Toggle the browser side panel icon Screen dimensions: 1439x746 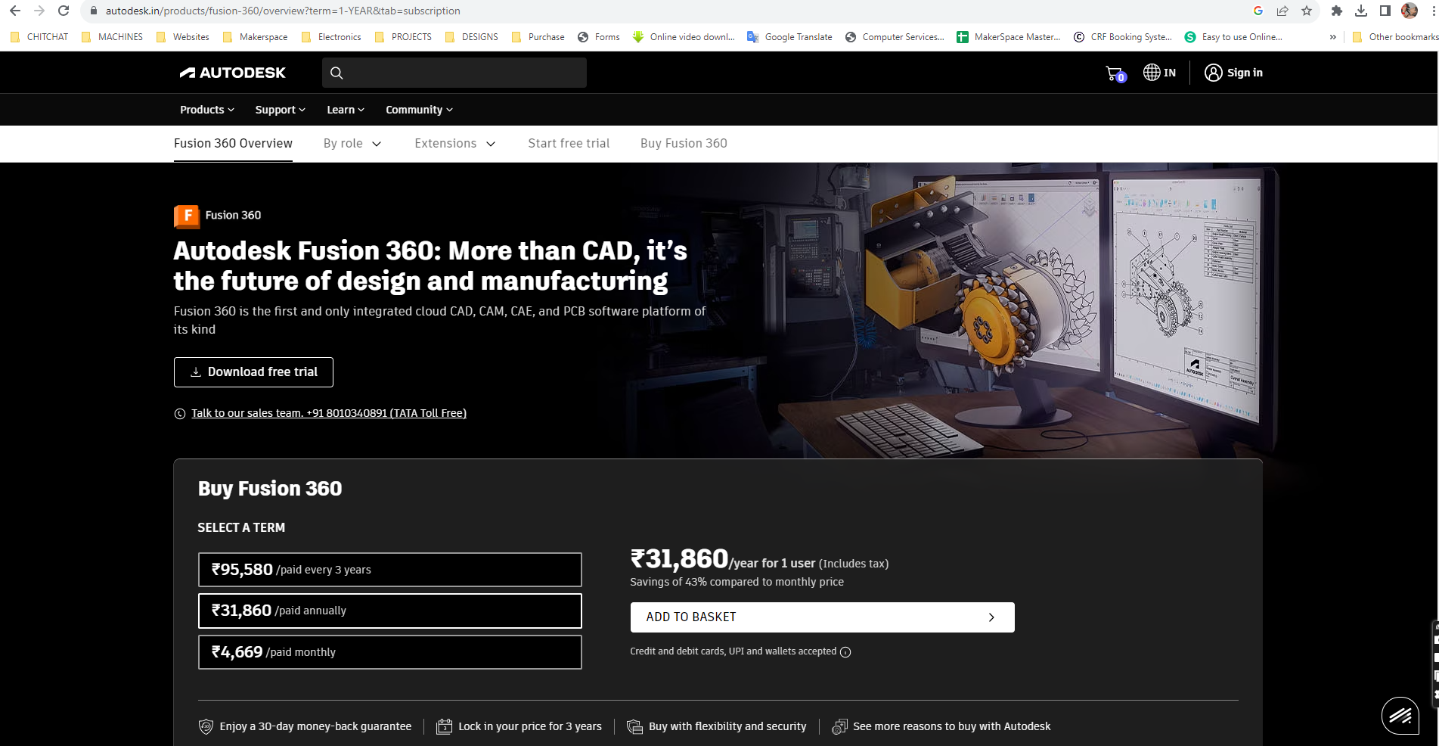click(1385, 11)
